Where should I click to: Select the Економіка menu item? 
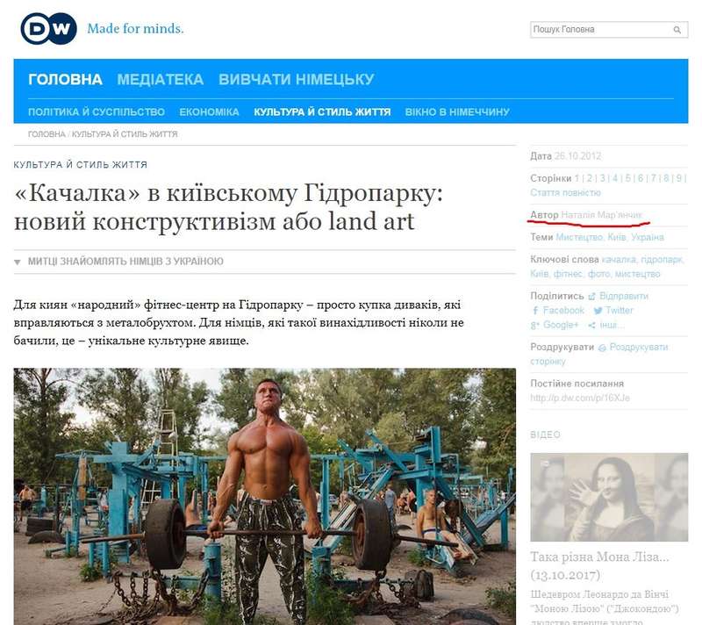tap(209, 112)
